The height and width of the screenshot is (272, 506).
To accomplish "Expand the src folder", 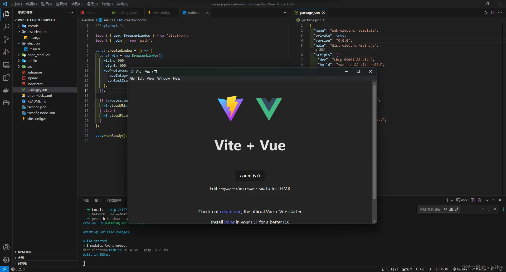I will (x=30, y=66).
